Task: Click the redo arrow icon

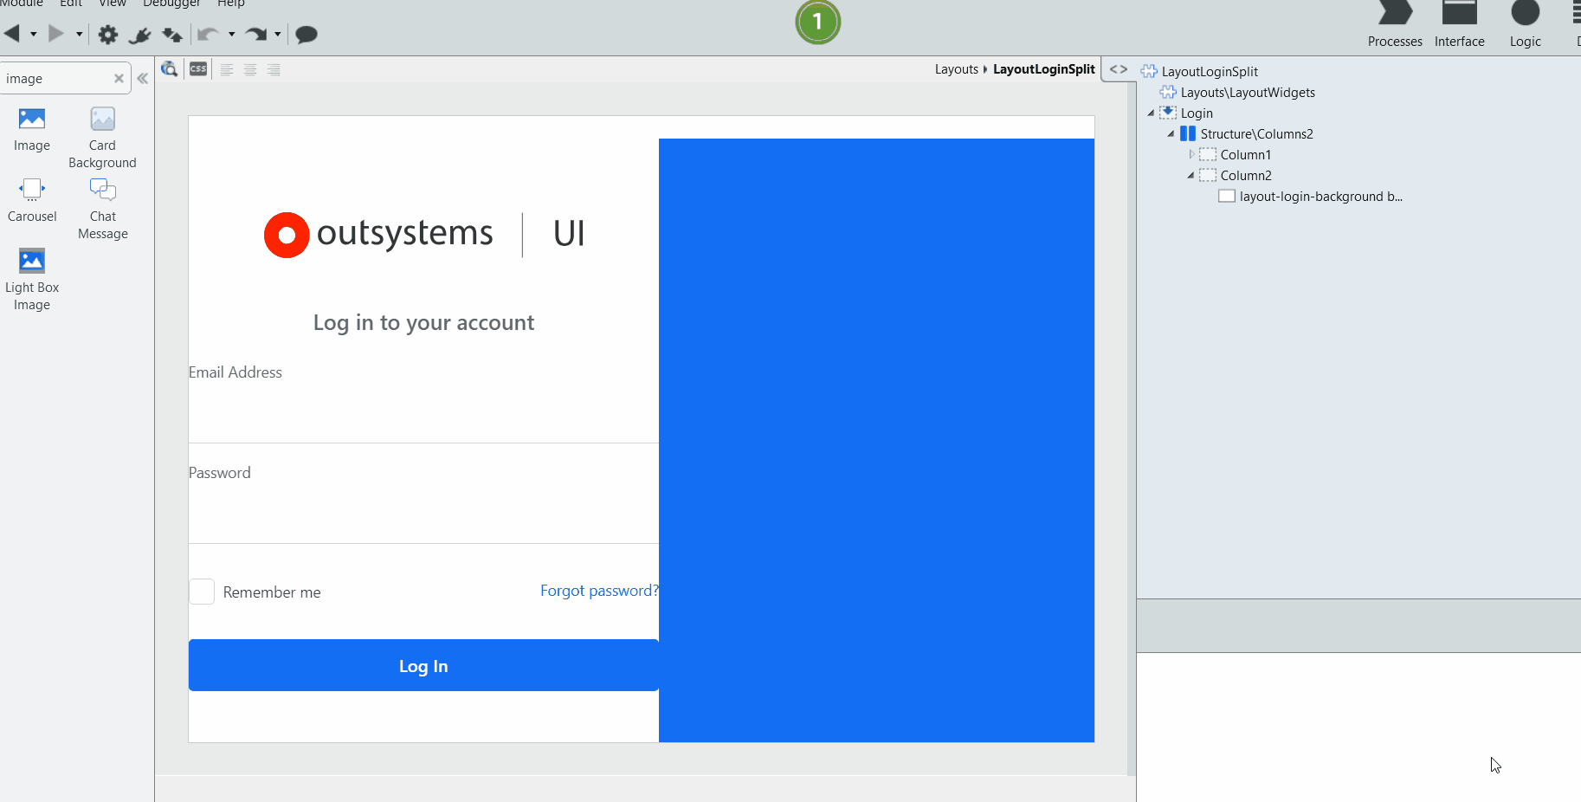Action: click(255, 35)
